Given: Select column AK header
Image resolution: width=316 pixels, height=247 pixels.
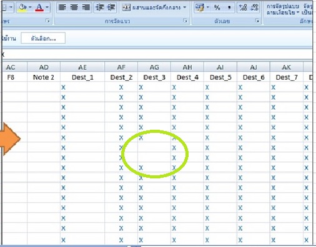Looking at the screenshot, I should coord(287,67).
